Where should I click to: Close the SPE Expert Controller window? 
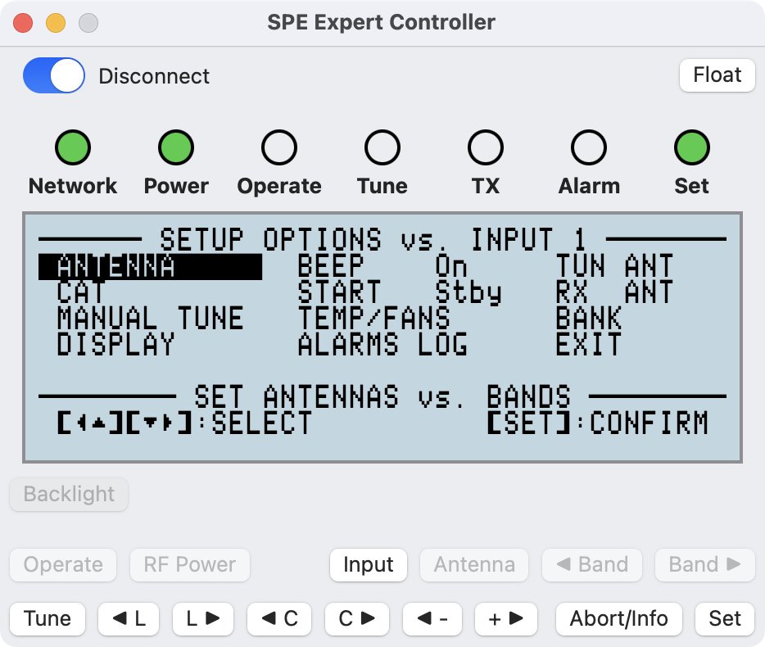coord(23,23)
